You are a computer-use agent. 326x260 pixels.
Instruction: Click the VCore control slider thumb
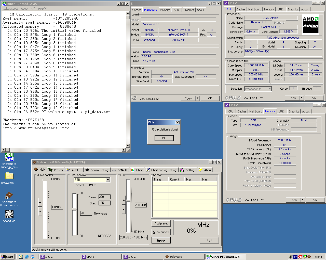[45, 180]
